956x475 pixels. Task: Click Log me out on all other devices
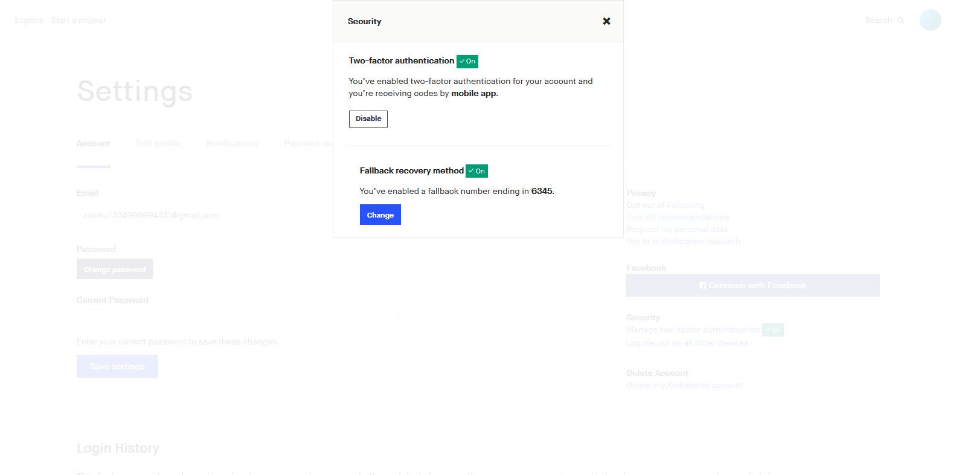pyautogui.click(x=687, y=343)
